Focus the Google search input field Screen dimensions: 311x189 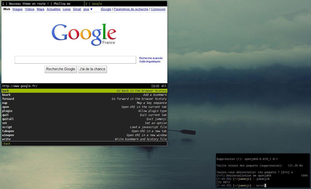75,60
